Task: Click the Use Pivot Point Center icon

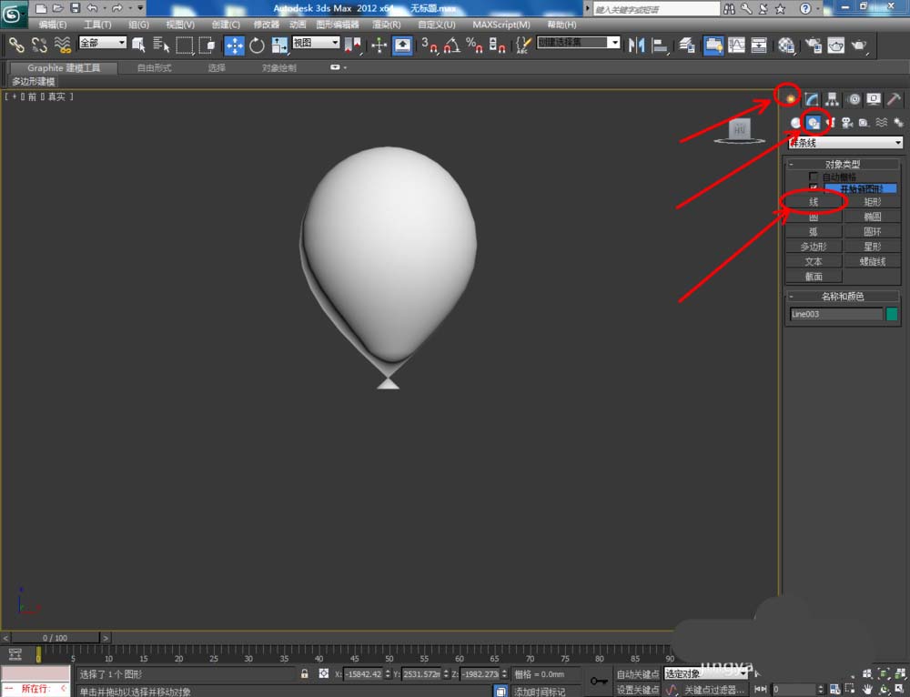Action: coord(352,45)
